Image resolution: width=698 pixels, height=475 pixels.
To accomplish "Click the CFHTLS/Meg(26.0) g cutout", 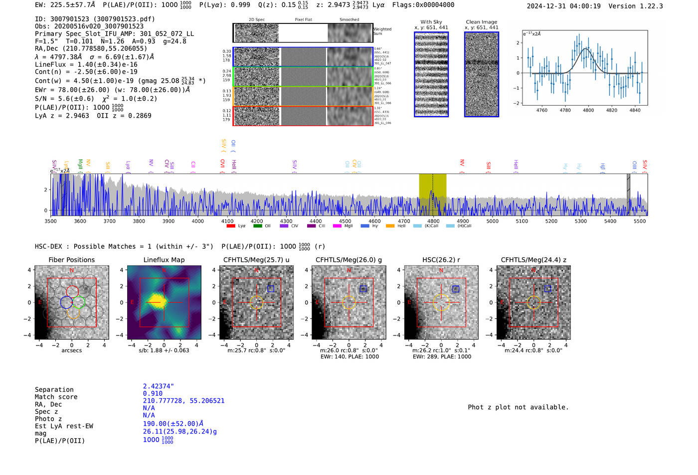I will tap(349, 303).
